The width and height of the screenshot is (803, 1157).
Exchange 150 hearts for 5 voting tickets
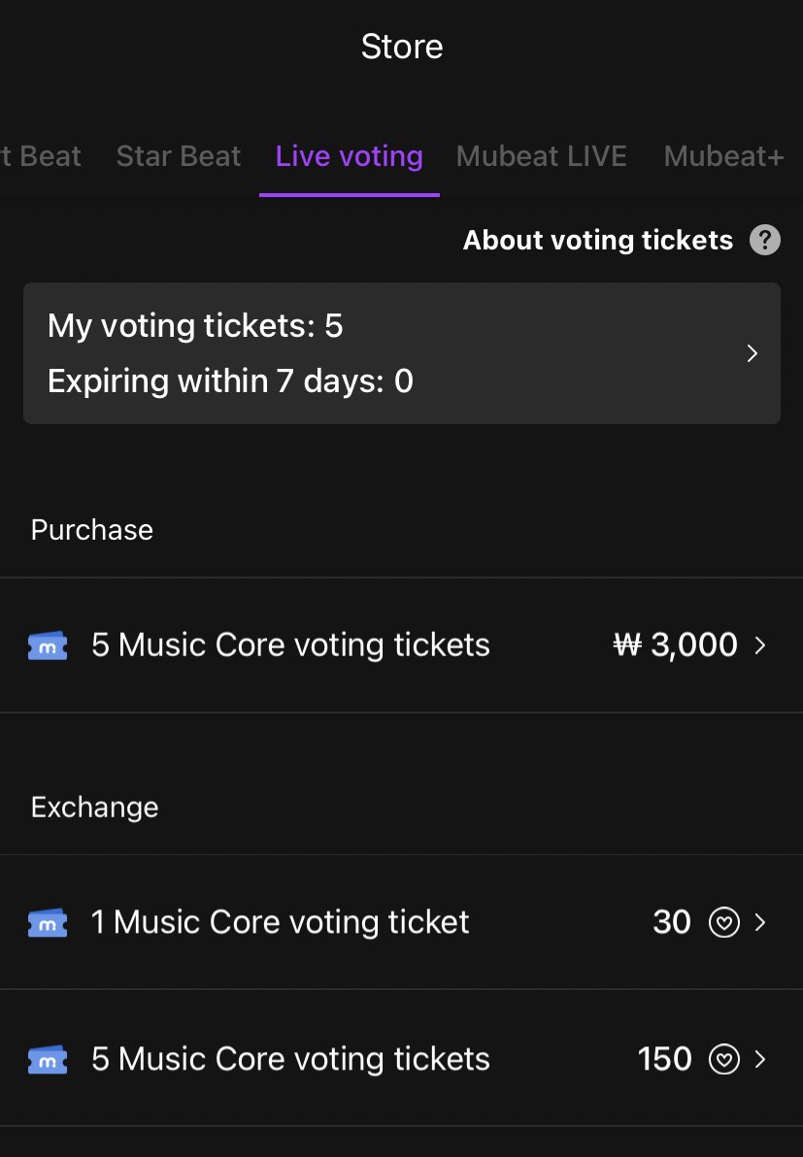pyautogui.click(x=402, y=1060)
